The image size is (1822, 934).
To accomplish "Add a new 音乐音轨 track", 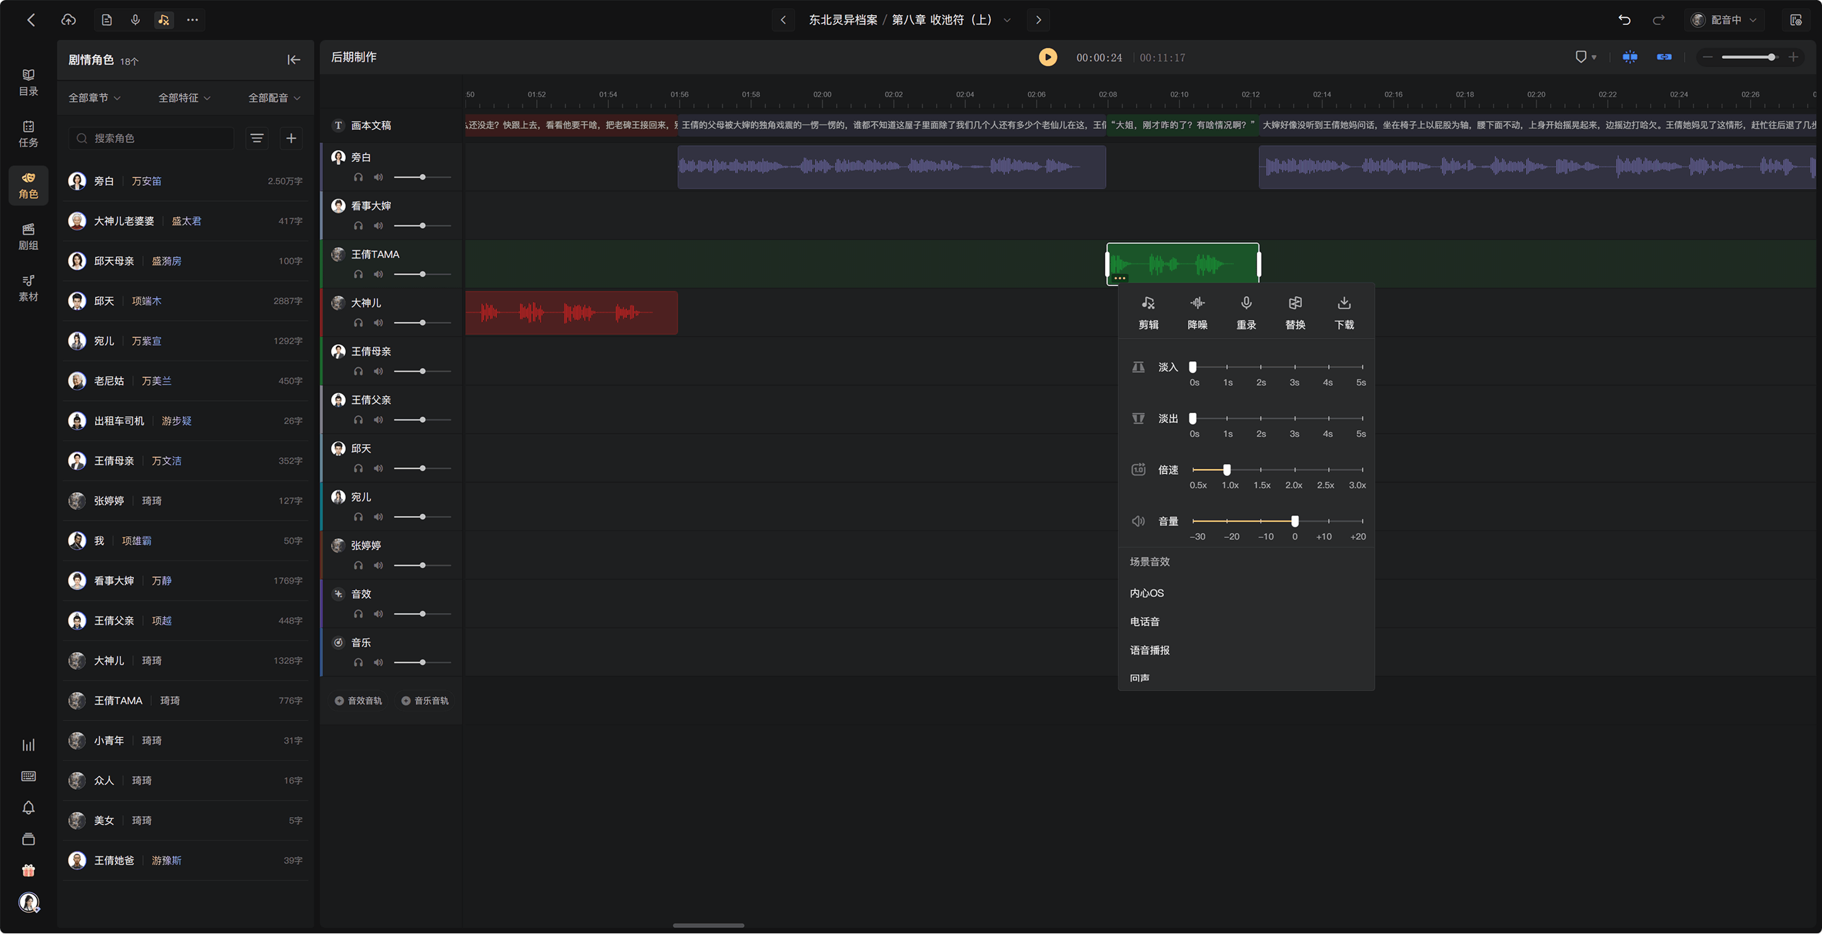I will pyautogui.click(x=425, y=701).
